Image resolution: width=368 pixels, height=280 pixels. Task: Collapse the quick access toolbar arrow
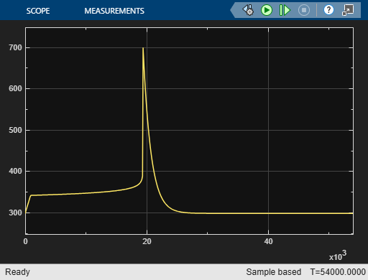pos(232,10)
